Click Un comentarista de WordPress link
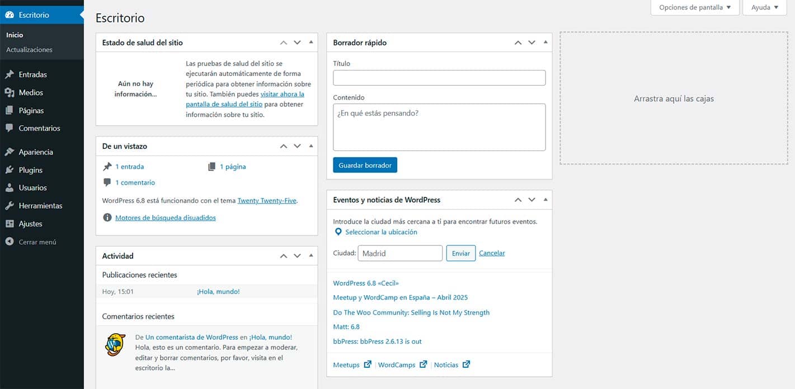This screenshot has width=795, height=389. (191, 338)
